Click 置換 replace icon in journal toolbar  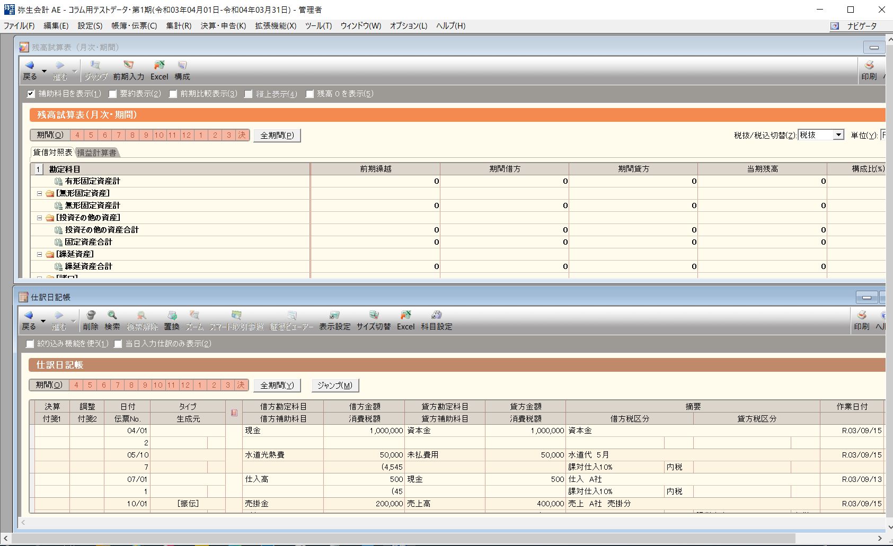coord(172,320)
